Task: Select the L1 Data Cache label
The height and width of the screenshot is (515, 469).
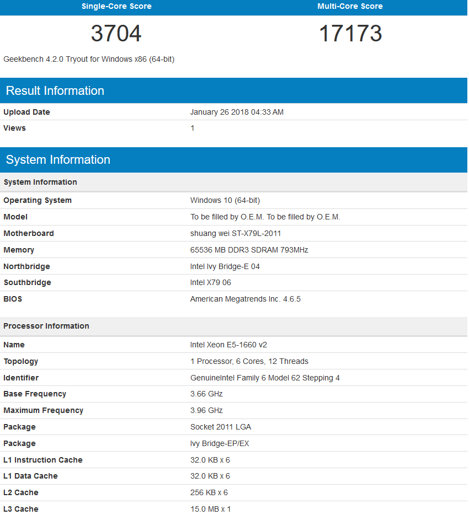Action: click(x=30, y=476)
